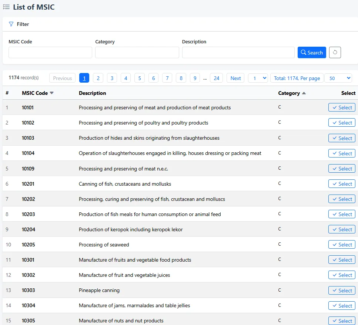The height and width of the screenshot is (325, 358).
Task: Select MSIC code 10205 seaweed row
Action: click(x=342, y=245)
